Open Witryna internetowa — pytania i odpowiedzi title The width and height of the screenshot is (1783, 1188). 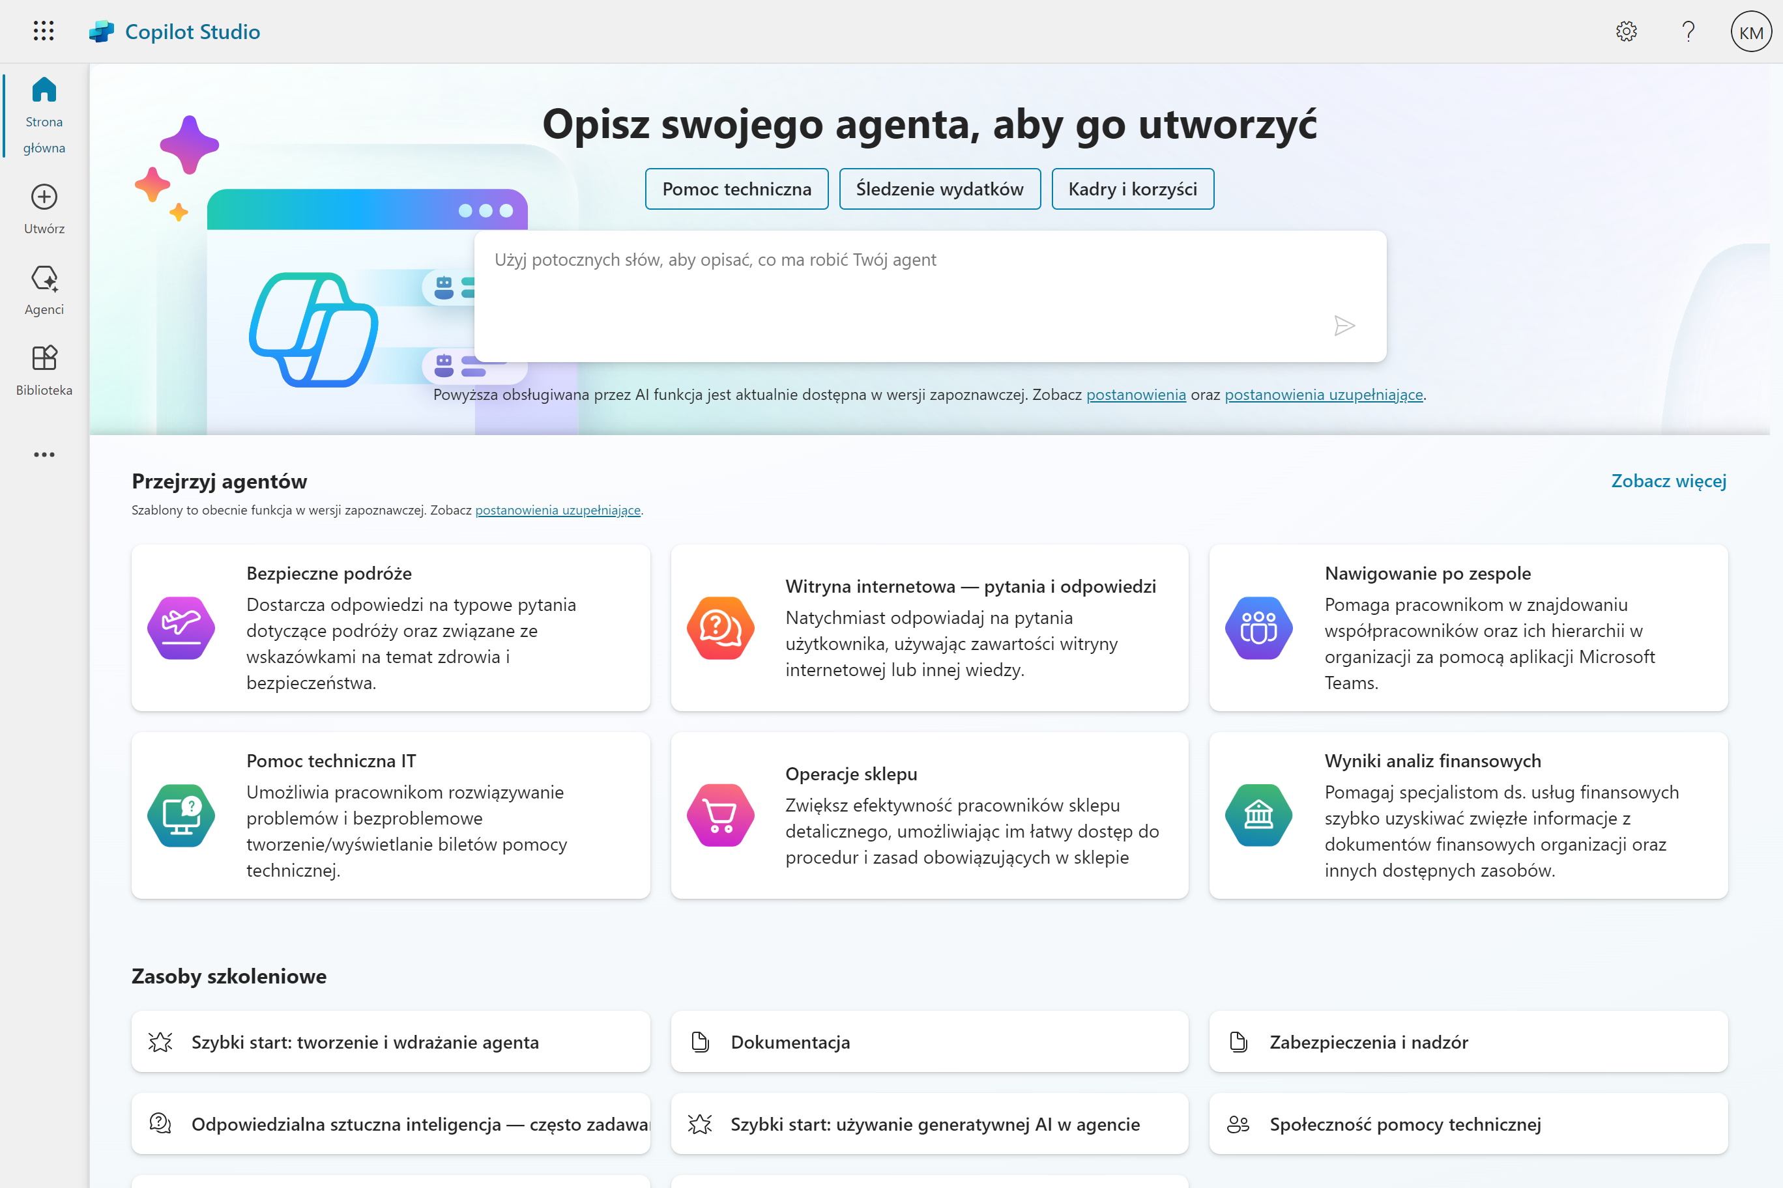970,586
